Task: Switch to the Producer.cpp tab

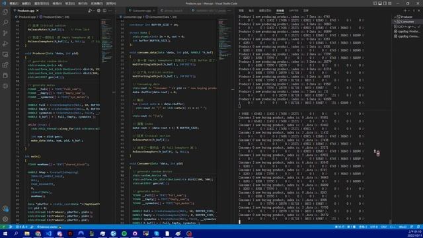Action: coord(26,11)
